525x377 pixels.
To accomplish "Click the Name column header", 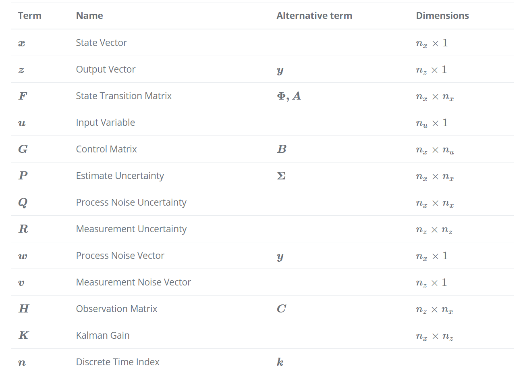I will 89,16.
